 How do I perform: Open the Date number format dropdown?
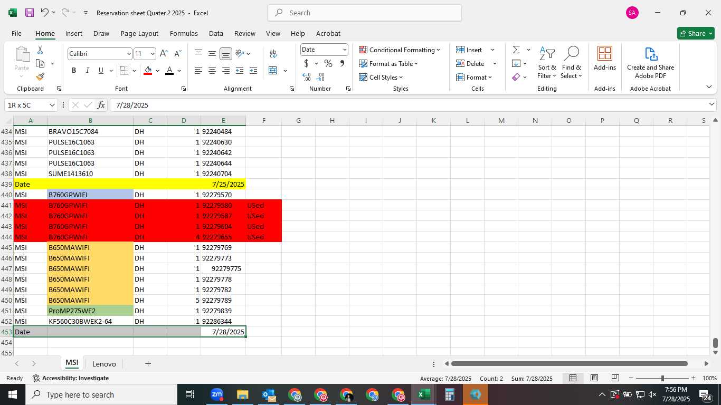tap(345, 50)
